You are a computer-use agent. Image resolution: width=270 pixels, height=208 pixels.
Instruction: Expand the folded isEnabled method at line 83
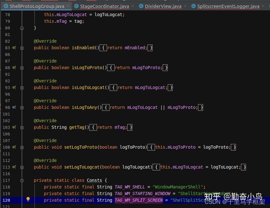point(22,48)
